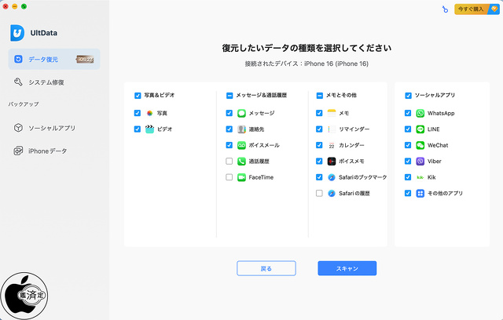Click the 'Safariの履歴' label text
This screenshot has height=320, width=503.
(354, 193)
